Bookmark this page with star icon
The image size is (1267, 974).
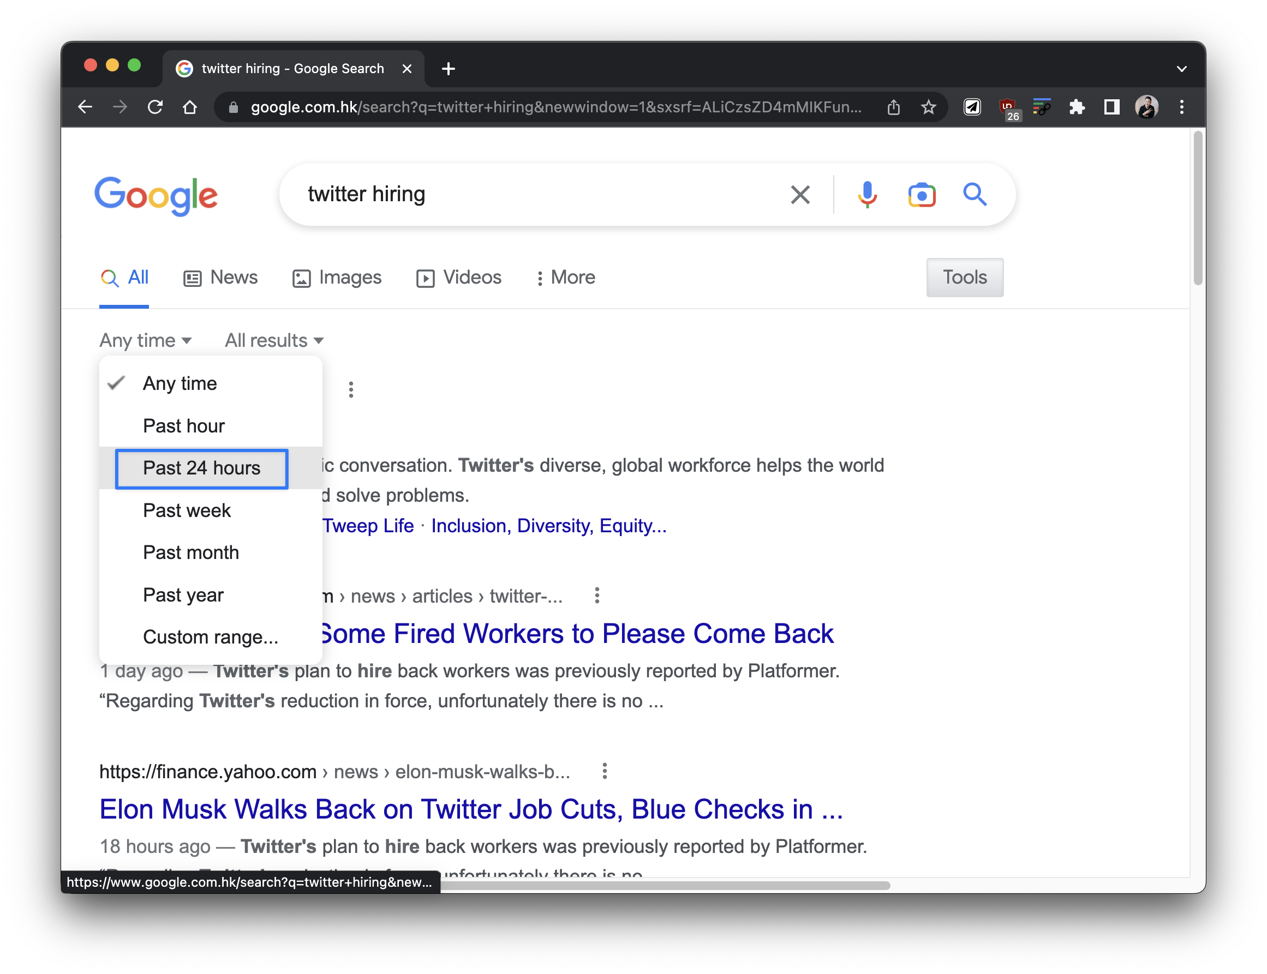pyautogui.click(x=928, y=107)
